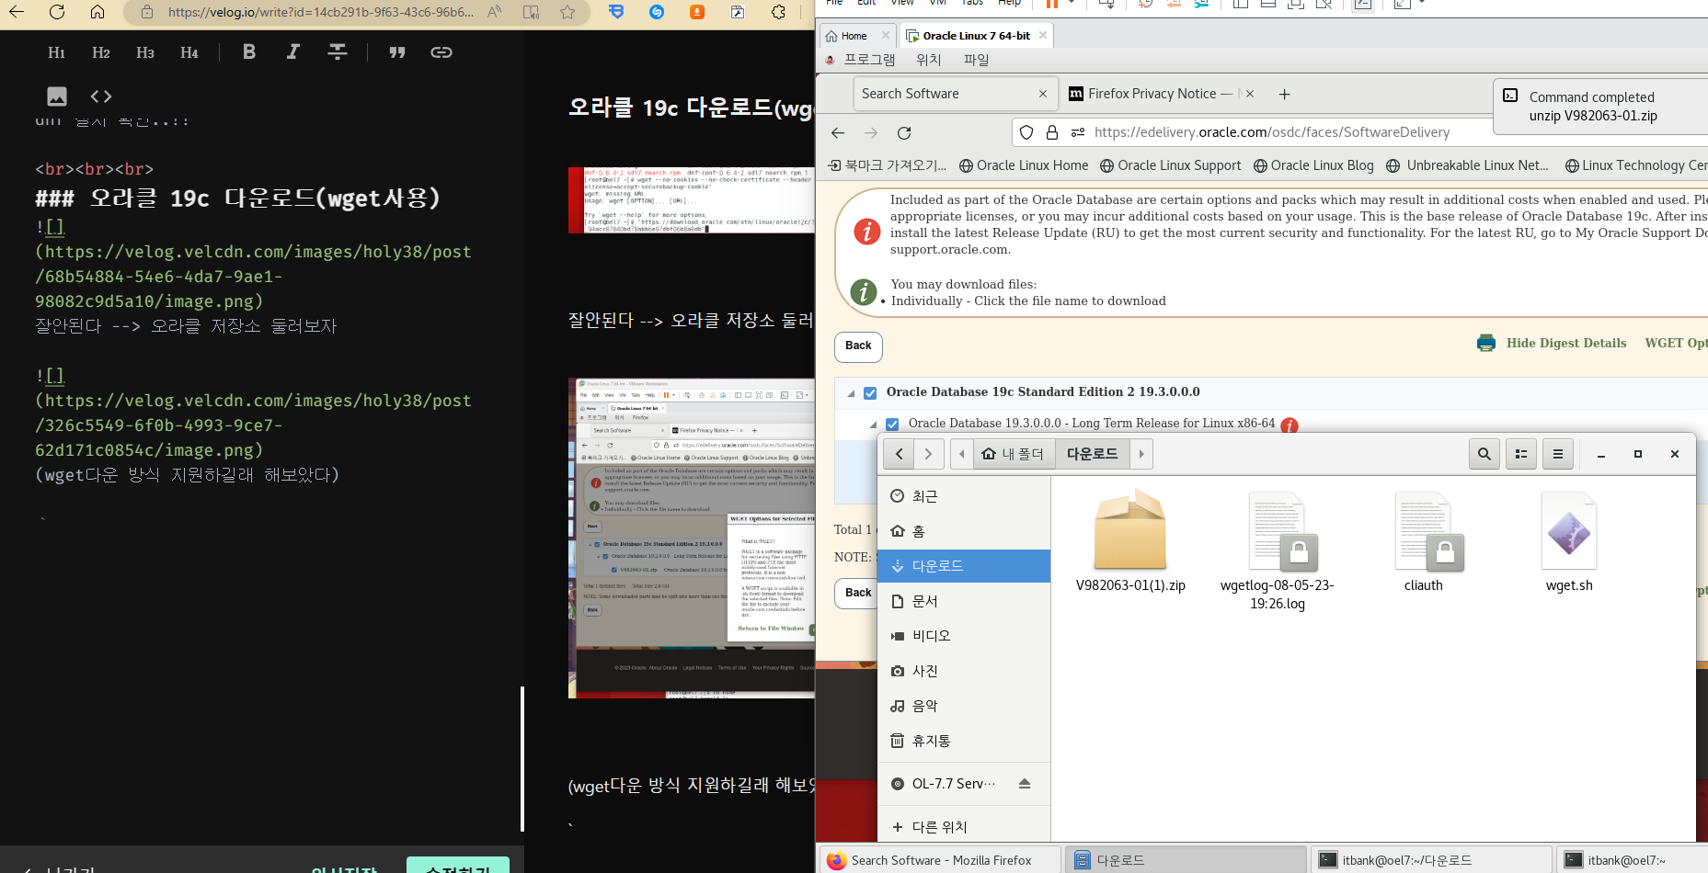Close the Search Software Firefox tab

(x=1043, y=94)
